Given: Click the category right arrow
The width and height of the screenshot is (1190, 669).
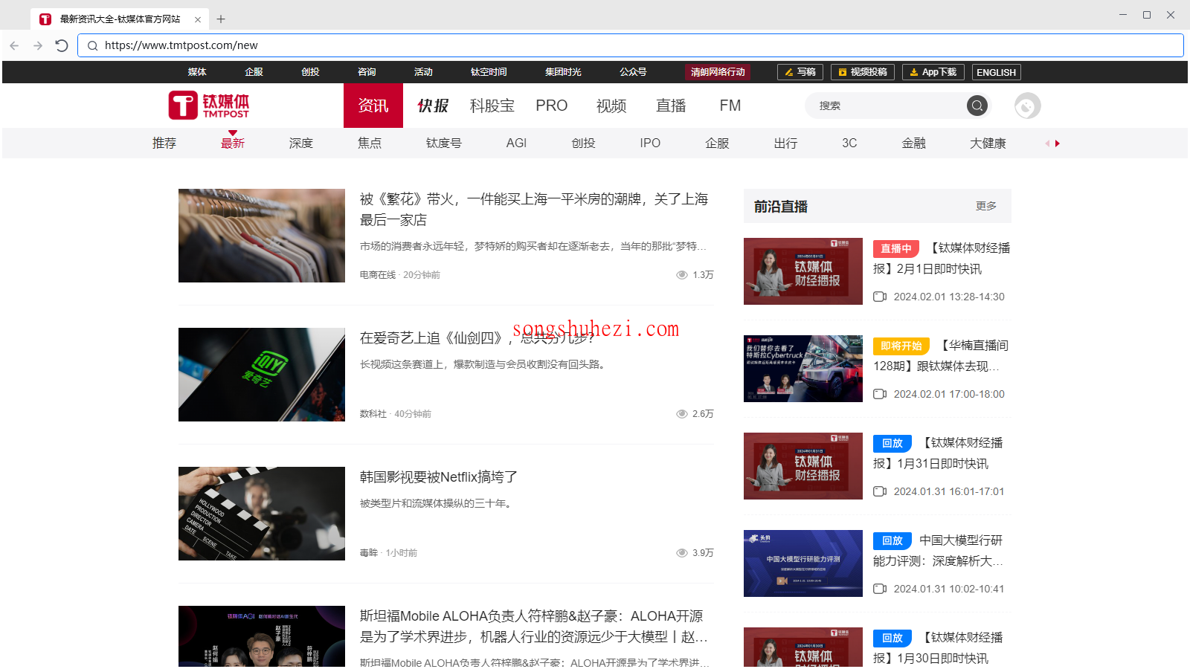Looking at the screenshot, I should coord(1057,143).
